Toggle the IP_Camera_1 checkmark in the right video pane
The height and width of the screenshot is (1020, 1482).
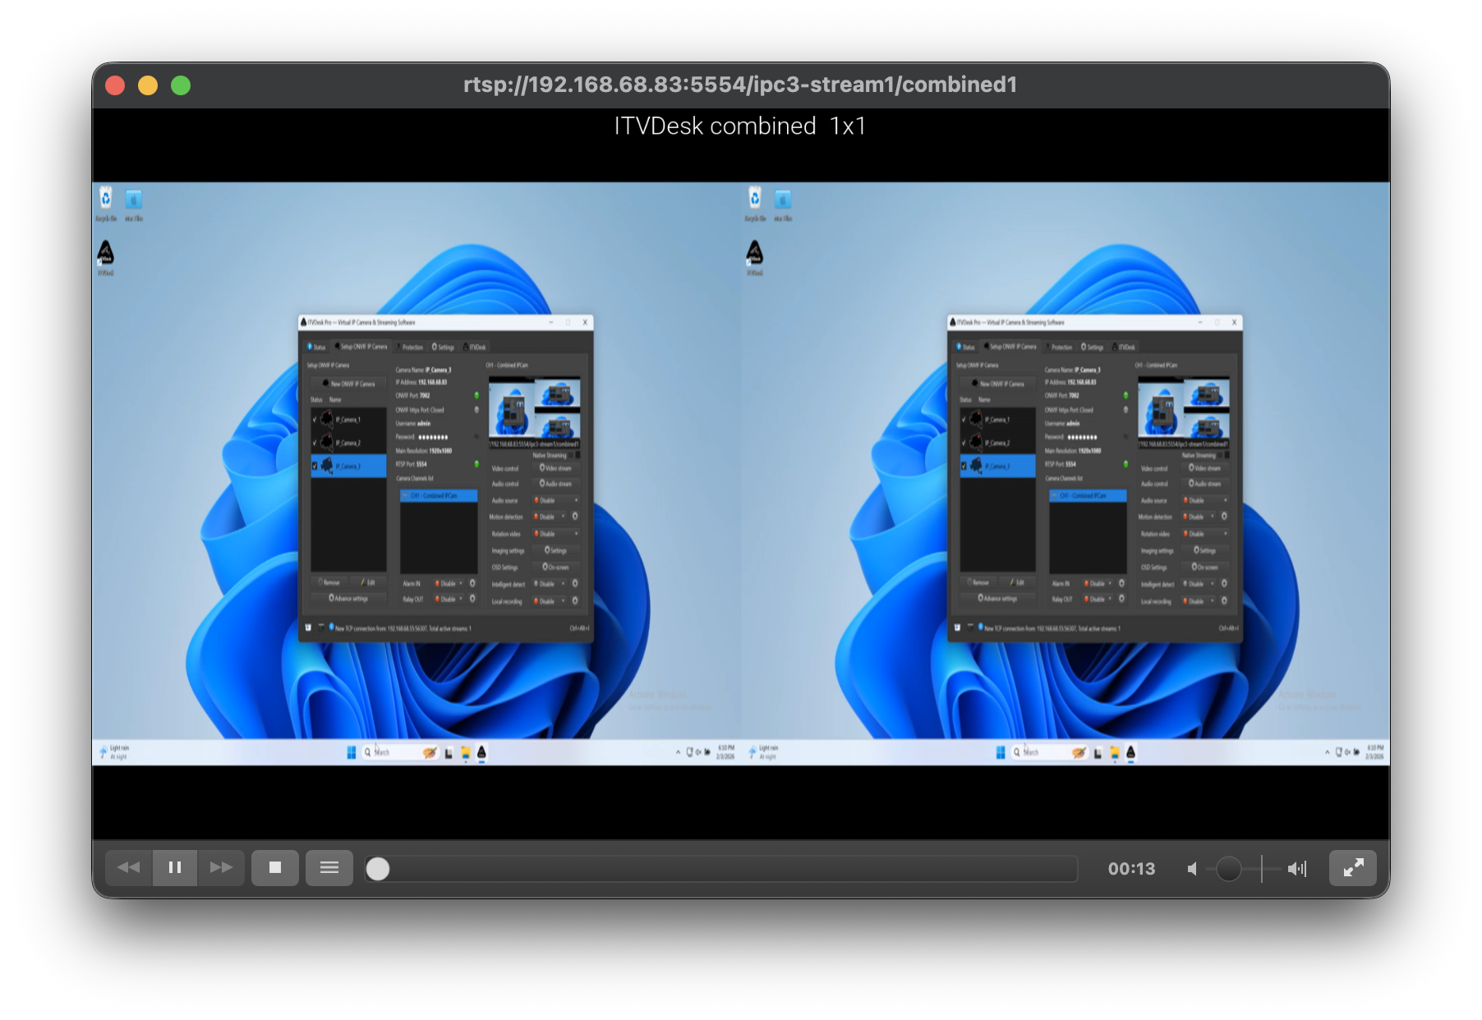click(964, 419)
